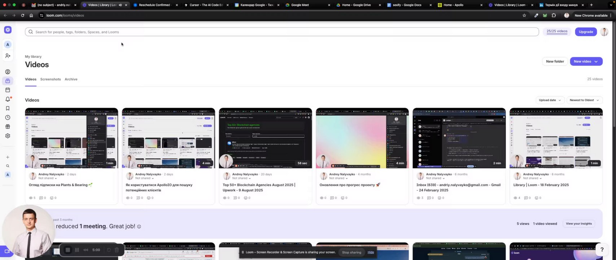Click the Upgrade button

[586, 32]
